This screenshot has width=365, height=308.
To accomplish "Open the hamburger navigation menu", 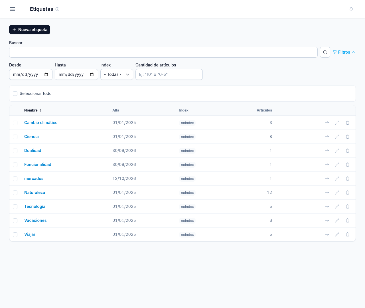I will (13, 9).
